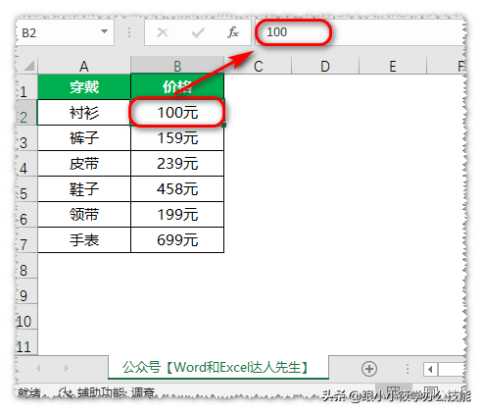Select column C header
This screenshot has width=482, height=413.
pyautogui.click(x=258, y=66)
